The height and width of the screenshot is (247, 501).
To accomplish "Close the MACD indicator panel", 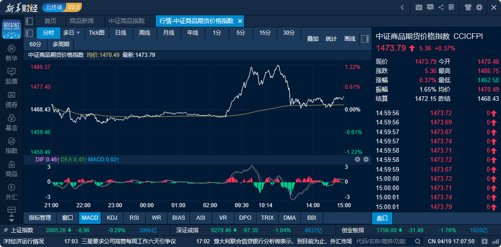I will coord(357,159).
